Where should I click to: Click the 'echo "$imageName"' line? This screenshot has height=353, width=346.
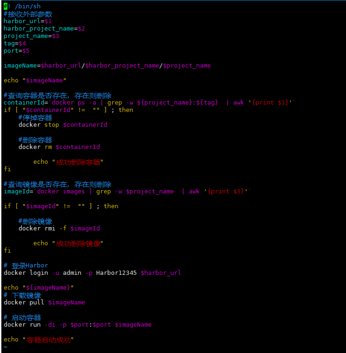coord(35,81)
